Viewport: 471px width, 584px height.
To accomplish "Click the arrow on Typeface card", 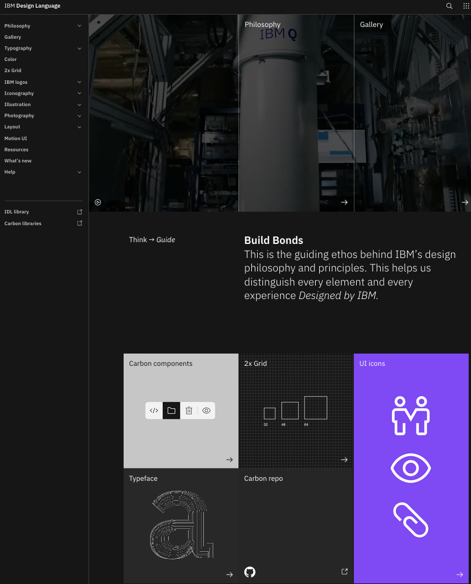I will 230,575.
